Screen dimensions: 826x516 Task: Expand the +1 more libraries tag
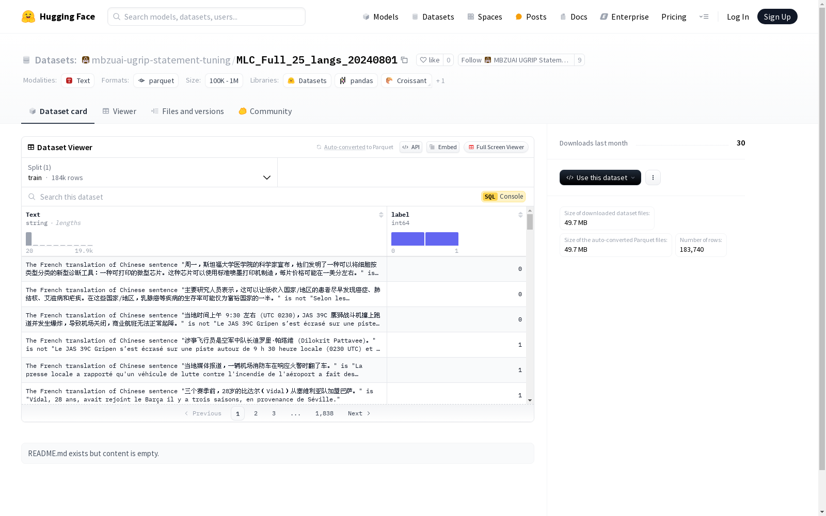coord(440,80)
